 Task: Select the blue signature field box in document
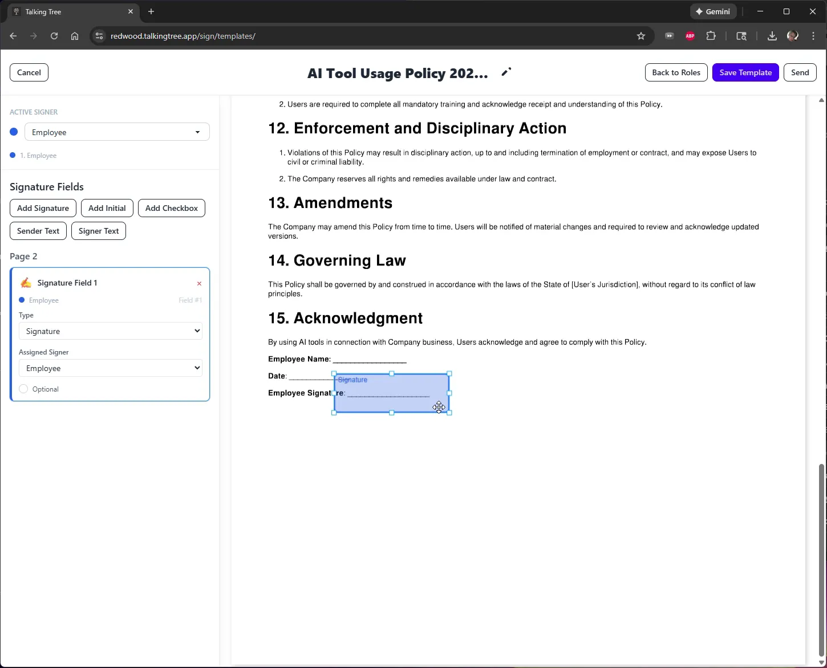click(391, 393)
